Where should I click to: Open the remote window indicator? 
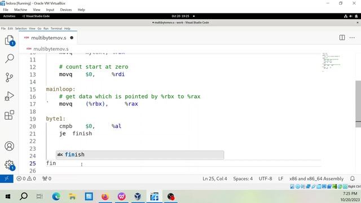pyautogui.click(x=6, y=179)
